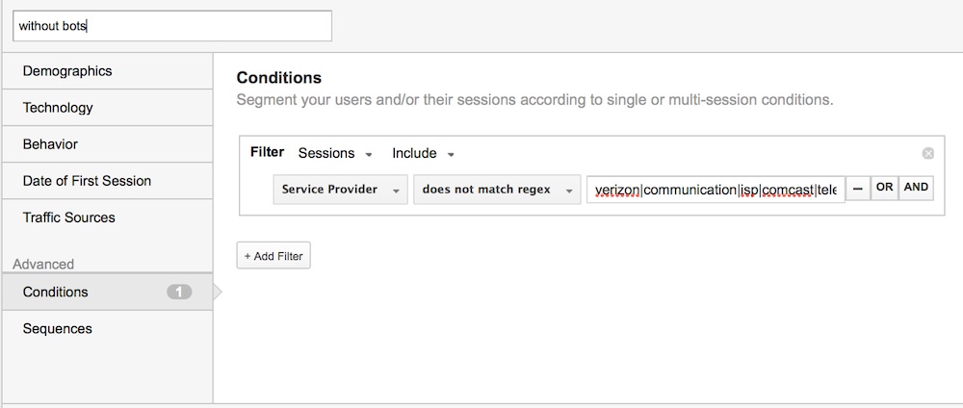Click the minus button to delete condition
The image size is (963, 408).
pyautogui.click(x=858, y=189)
